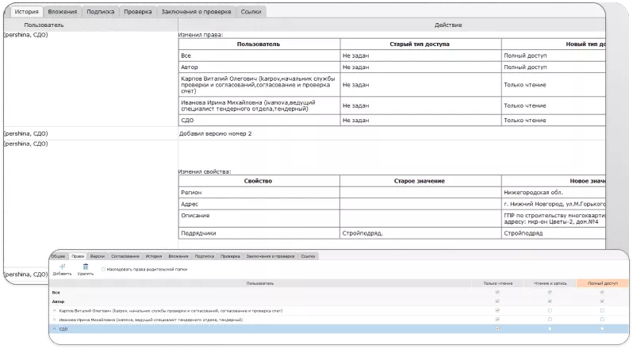Open Версии tab in lower panel

[97, 256]
